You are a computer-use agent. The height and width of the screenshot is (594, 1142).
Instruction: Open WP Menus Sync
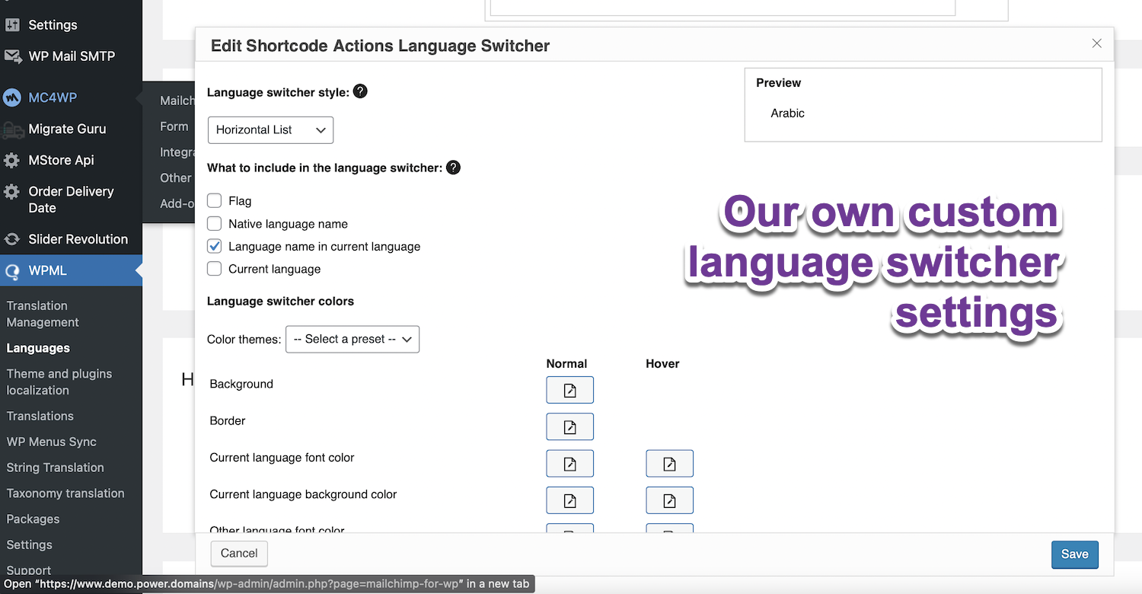(x=52, y=442)
